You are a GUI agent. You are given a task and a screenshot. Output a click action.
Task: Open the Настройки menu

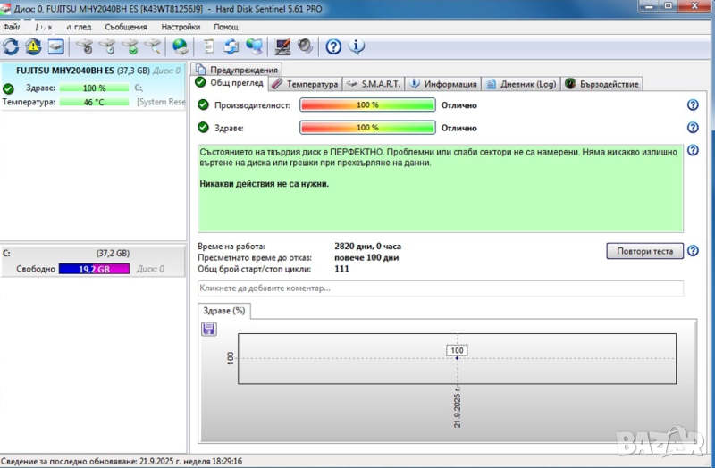coord(181,27)
